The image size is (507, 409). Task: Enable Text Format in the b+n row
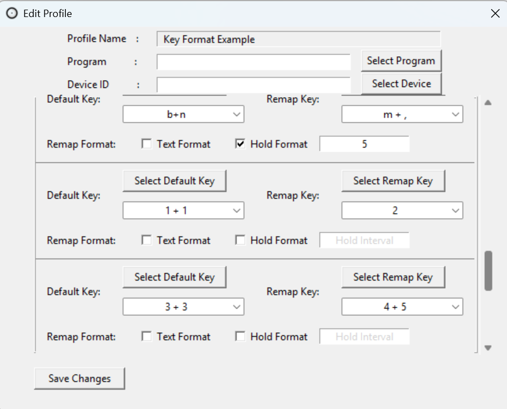tap(146, 144)
